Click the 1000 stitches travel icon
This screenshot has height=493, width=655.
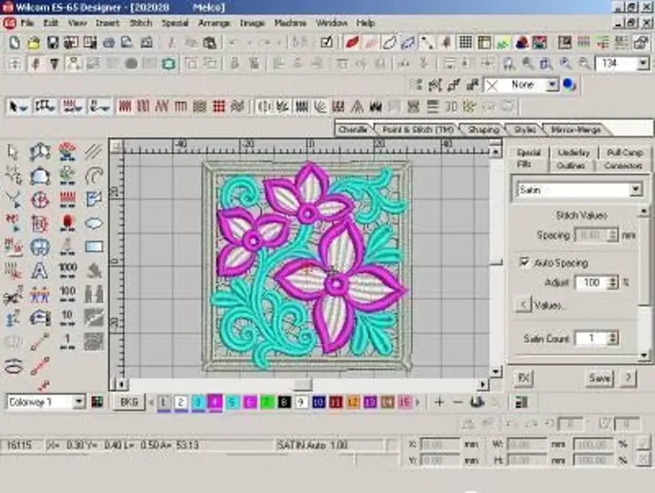(x=67, y=271)
